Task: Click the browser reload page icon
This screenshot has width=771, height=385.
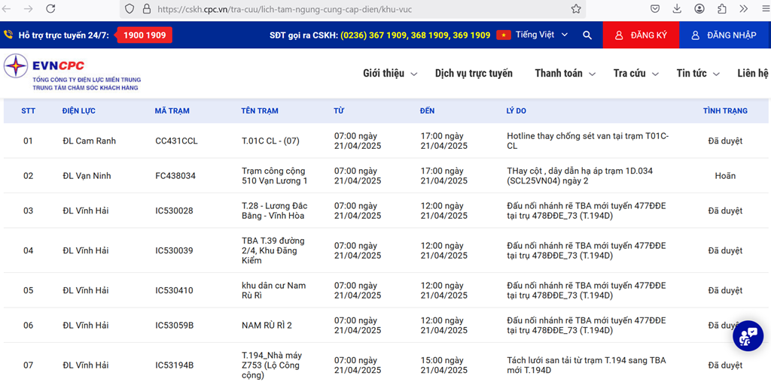Action: (50, 9)
